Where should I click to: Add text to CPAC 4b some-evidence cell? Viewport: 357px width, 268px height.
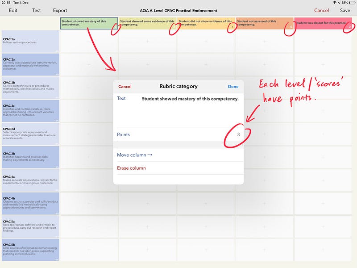(x=148, y=204)
